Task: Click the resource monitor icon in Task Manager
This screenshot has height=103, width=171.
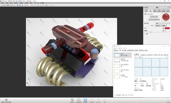Action: click(123, 95)
